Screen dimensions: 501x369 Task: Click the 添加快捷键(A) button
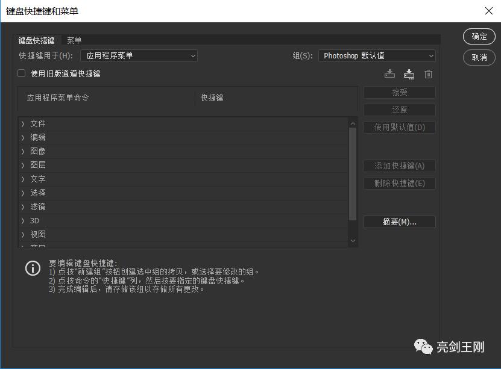coord(399,166)
